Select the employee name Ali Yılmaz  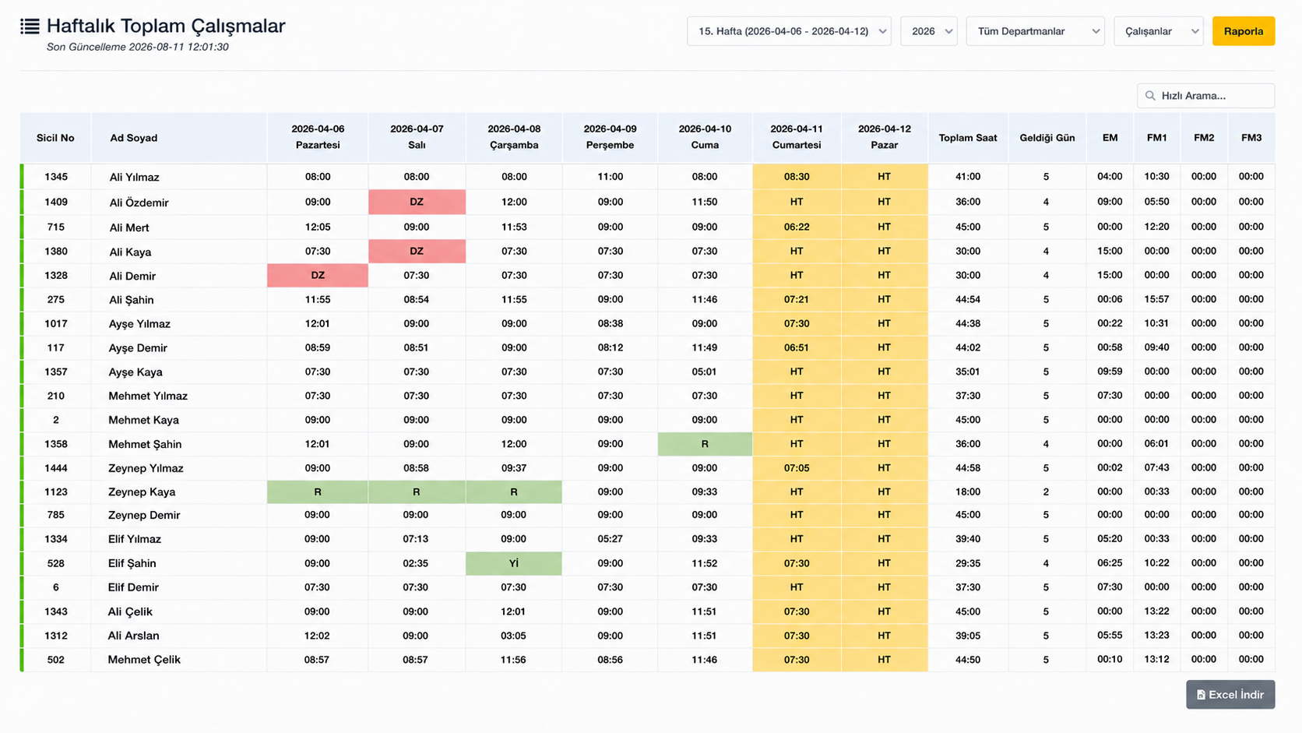(x=134, y=178)
